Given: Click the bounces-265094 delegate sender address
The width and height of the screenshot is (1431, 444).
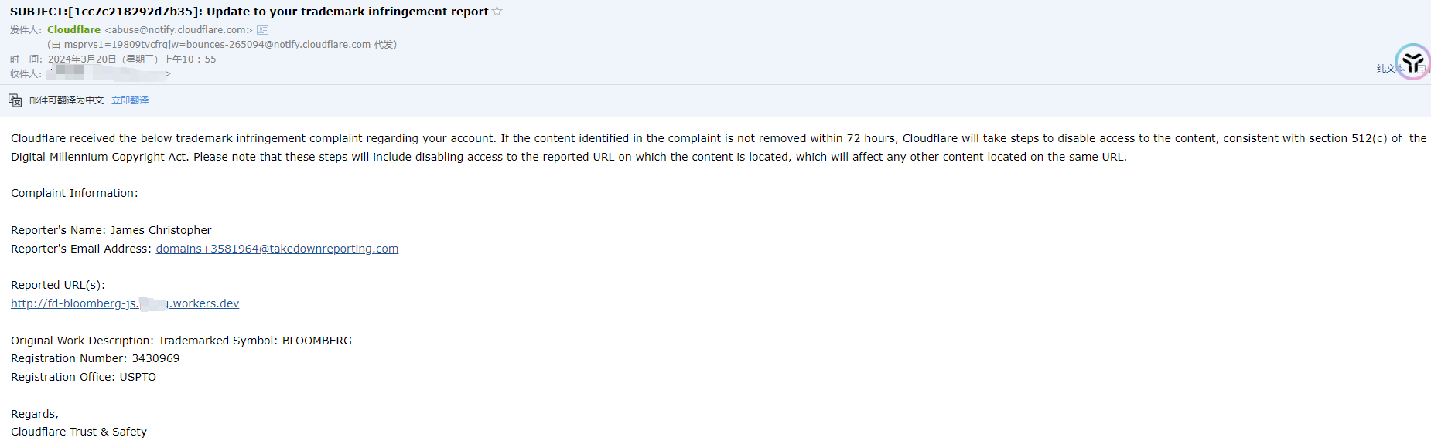Looking at the screenshot, I should 217,45.
